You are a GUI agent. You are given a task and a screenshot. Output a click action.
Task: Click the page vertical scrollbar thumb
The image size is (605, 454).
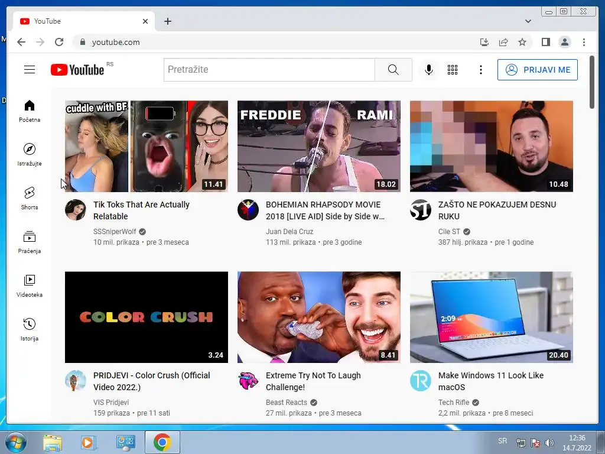click(x=592, y=83)
